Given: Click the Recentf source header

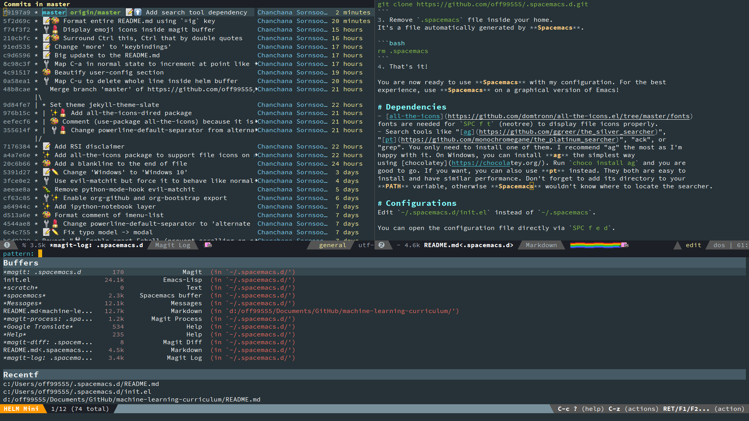Looking at the screenshot, I should (374, 375).
